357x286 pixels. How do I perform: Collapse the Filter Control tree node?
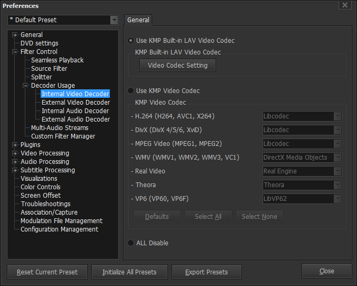click(x=15, y=52)
